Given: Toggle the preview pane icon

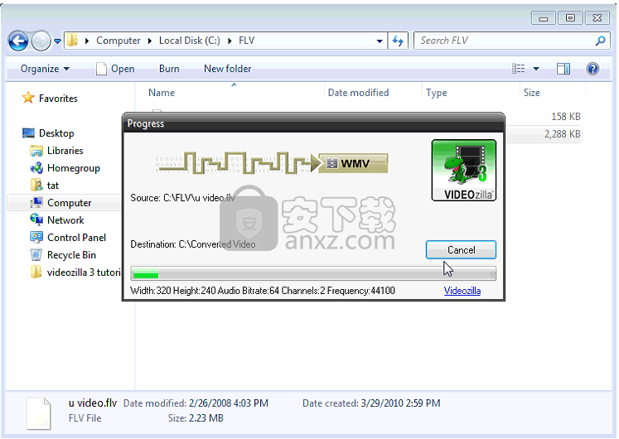Looking at the screenshot, I should 563,69.
